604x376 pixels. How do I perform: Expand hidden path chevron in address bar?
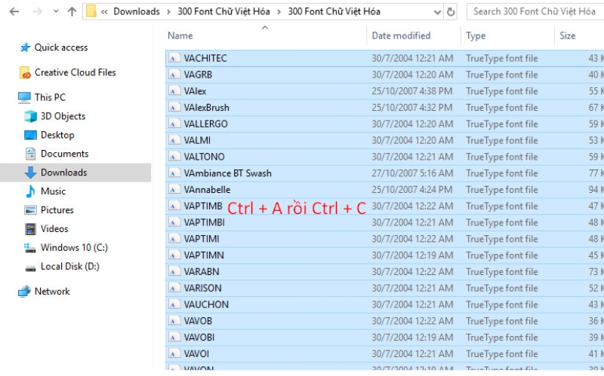click(x=104, y=12)
